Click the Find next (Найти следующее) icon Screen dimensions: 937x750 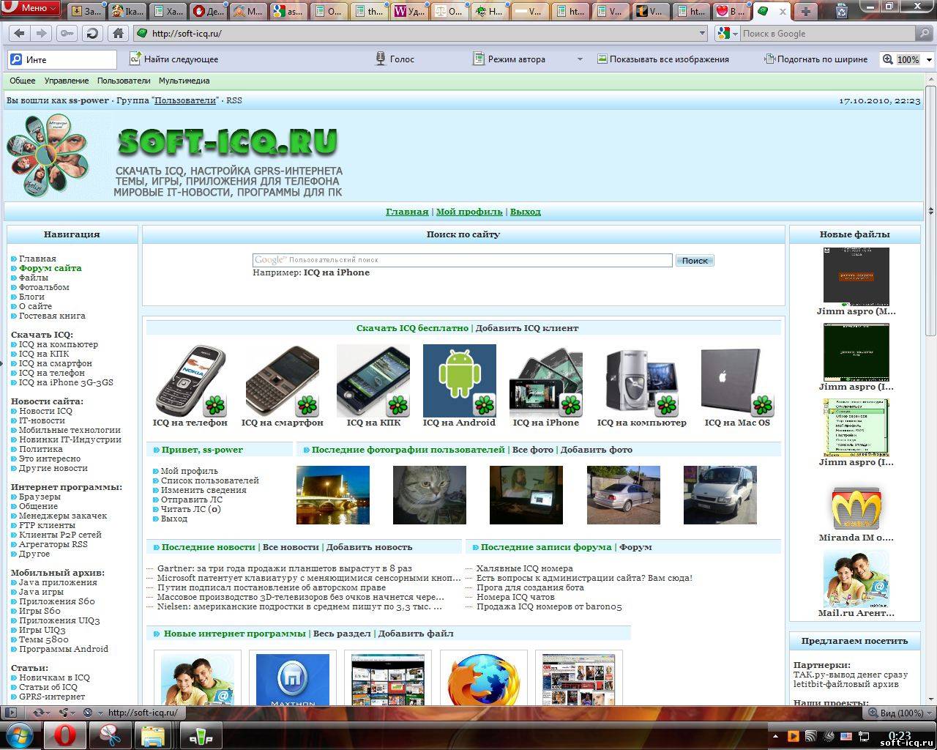135,59
